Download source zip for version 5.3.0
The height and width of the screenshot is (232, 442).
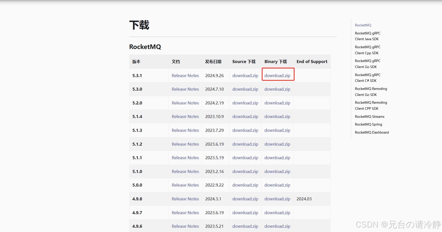[x=245, y=89]
